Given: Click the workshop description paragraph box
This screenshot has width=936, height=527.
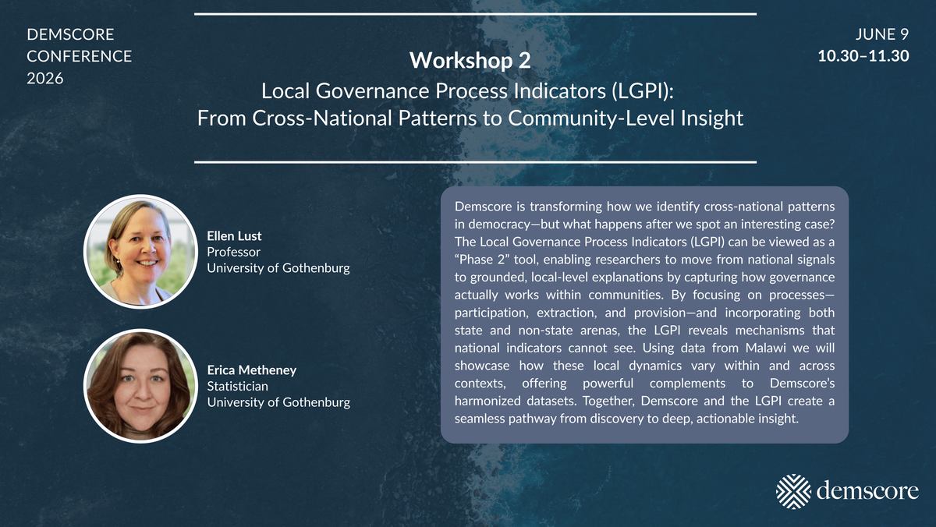Looking at the screenshot, I should point(644,314).
